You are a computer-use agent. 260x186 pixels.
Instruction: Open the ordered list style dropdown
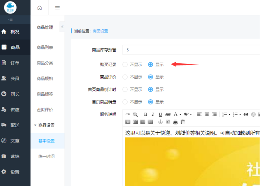tap(229, 114)
